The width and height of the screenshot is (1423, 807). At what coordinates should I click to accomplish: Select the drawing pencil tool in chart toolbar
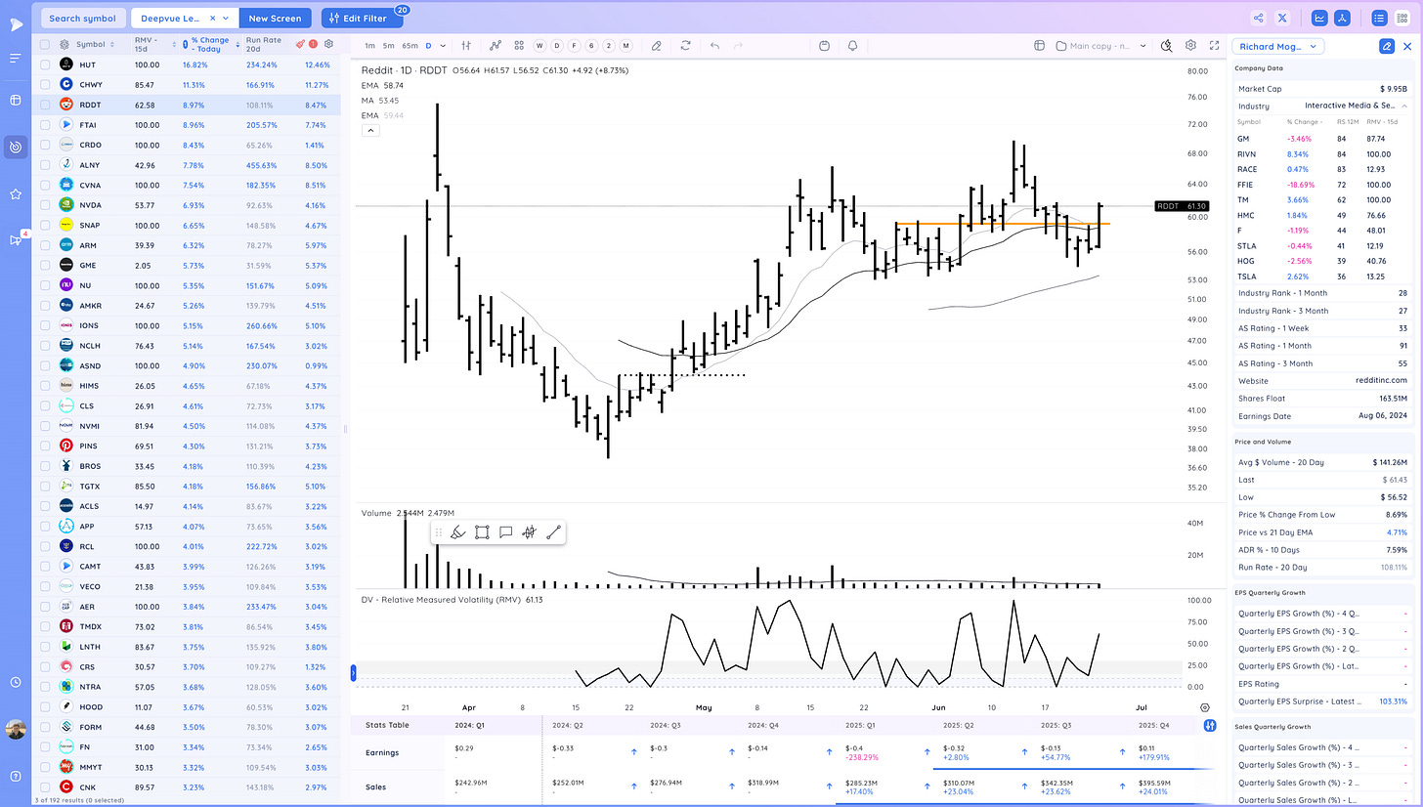coord(656,45)
